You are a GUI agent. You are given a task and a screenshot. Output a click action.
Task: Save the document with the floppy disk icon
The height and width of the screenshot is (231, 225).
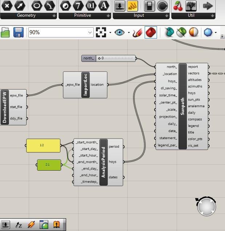[x=19, y=32]
